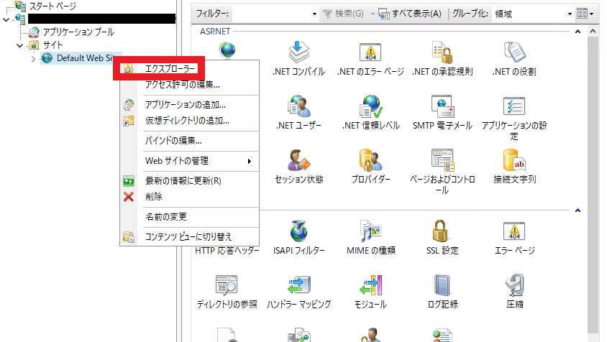The height and width of the screenshot is (342, 607).
Task: Open the セッション状態 icon
Action: point(298,160)
